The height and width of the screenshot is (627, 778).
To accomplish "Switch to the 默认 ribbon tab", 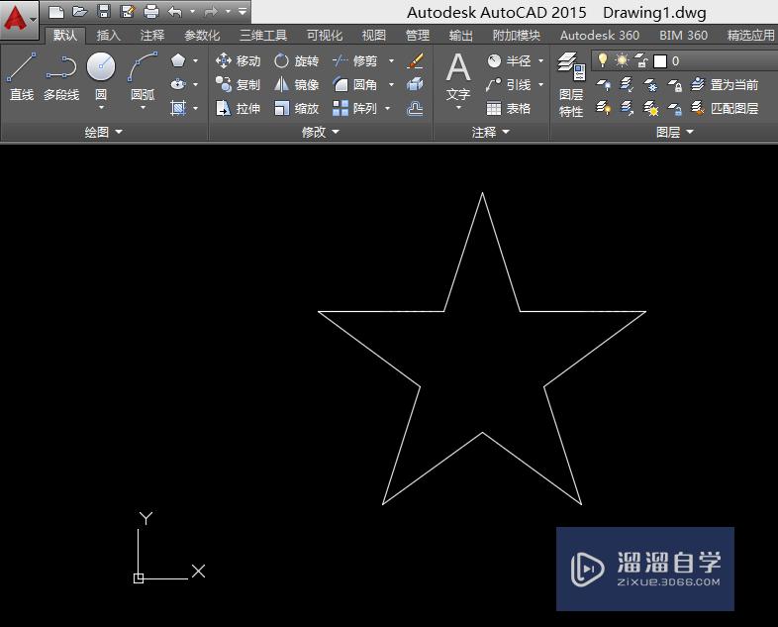I will (x=65, y=36).
